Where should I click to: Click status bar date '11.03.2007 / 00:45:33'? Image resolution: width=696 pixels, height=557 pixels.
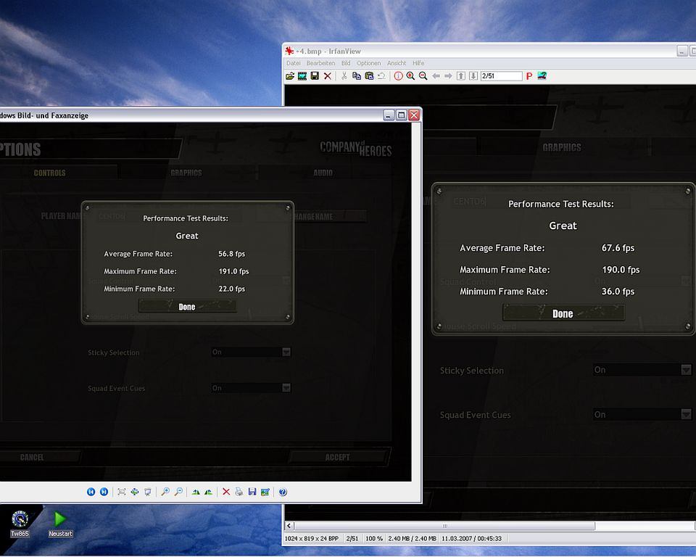(471, 538)
